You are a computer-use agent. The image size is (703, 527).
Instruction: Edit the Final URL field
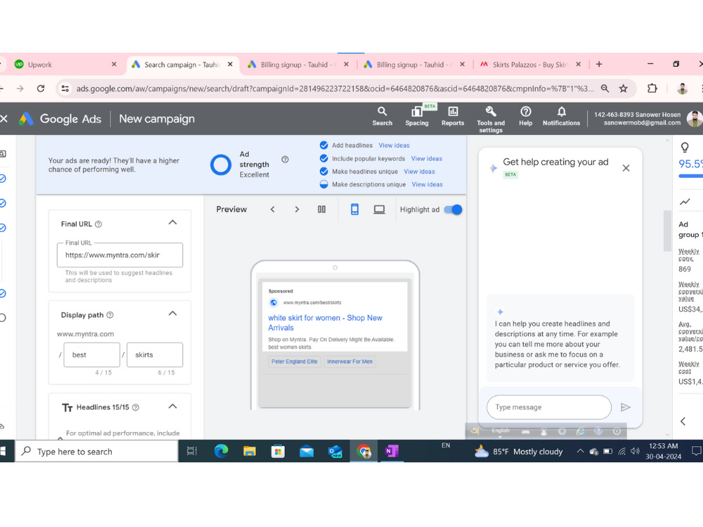120,255
